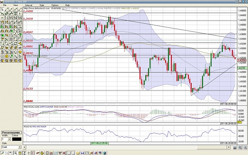
Task: Open the line Style dropdown showing Solid
Action: pos(12,147)
